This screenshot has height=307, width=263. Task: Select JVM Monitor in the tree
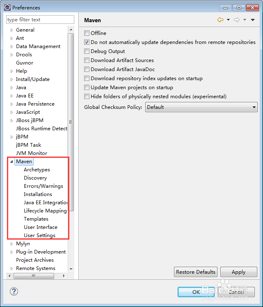point(32,153)
